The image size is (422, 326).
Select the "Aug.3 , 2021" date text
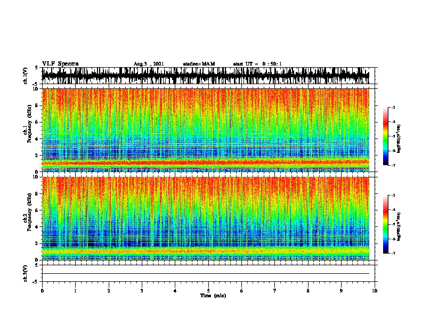tap(149, 64)
